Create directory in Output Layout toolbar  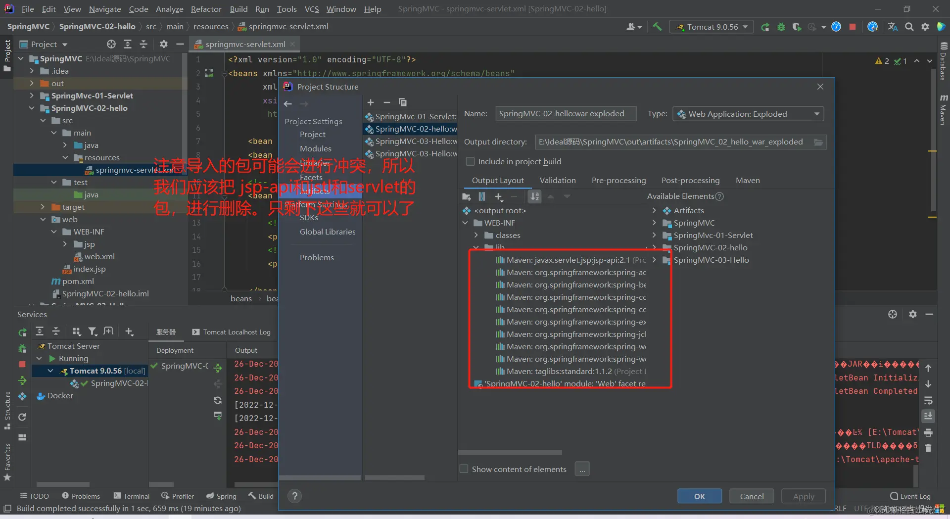[466, 196]
